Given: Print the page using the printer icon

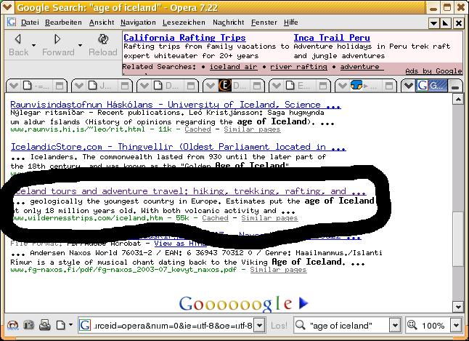Looking at the screenshot, I should point(45,325).
